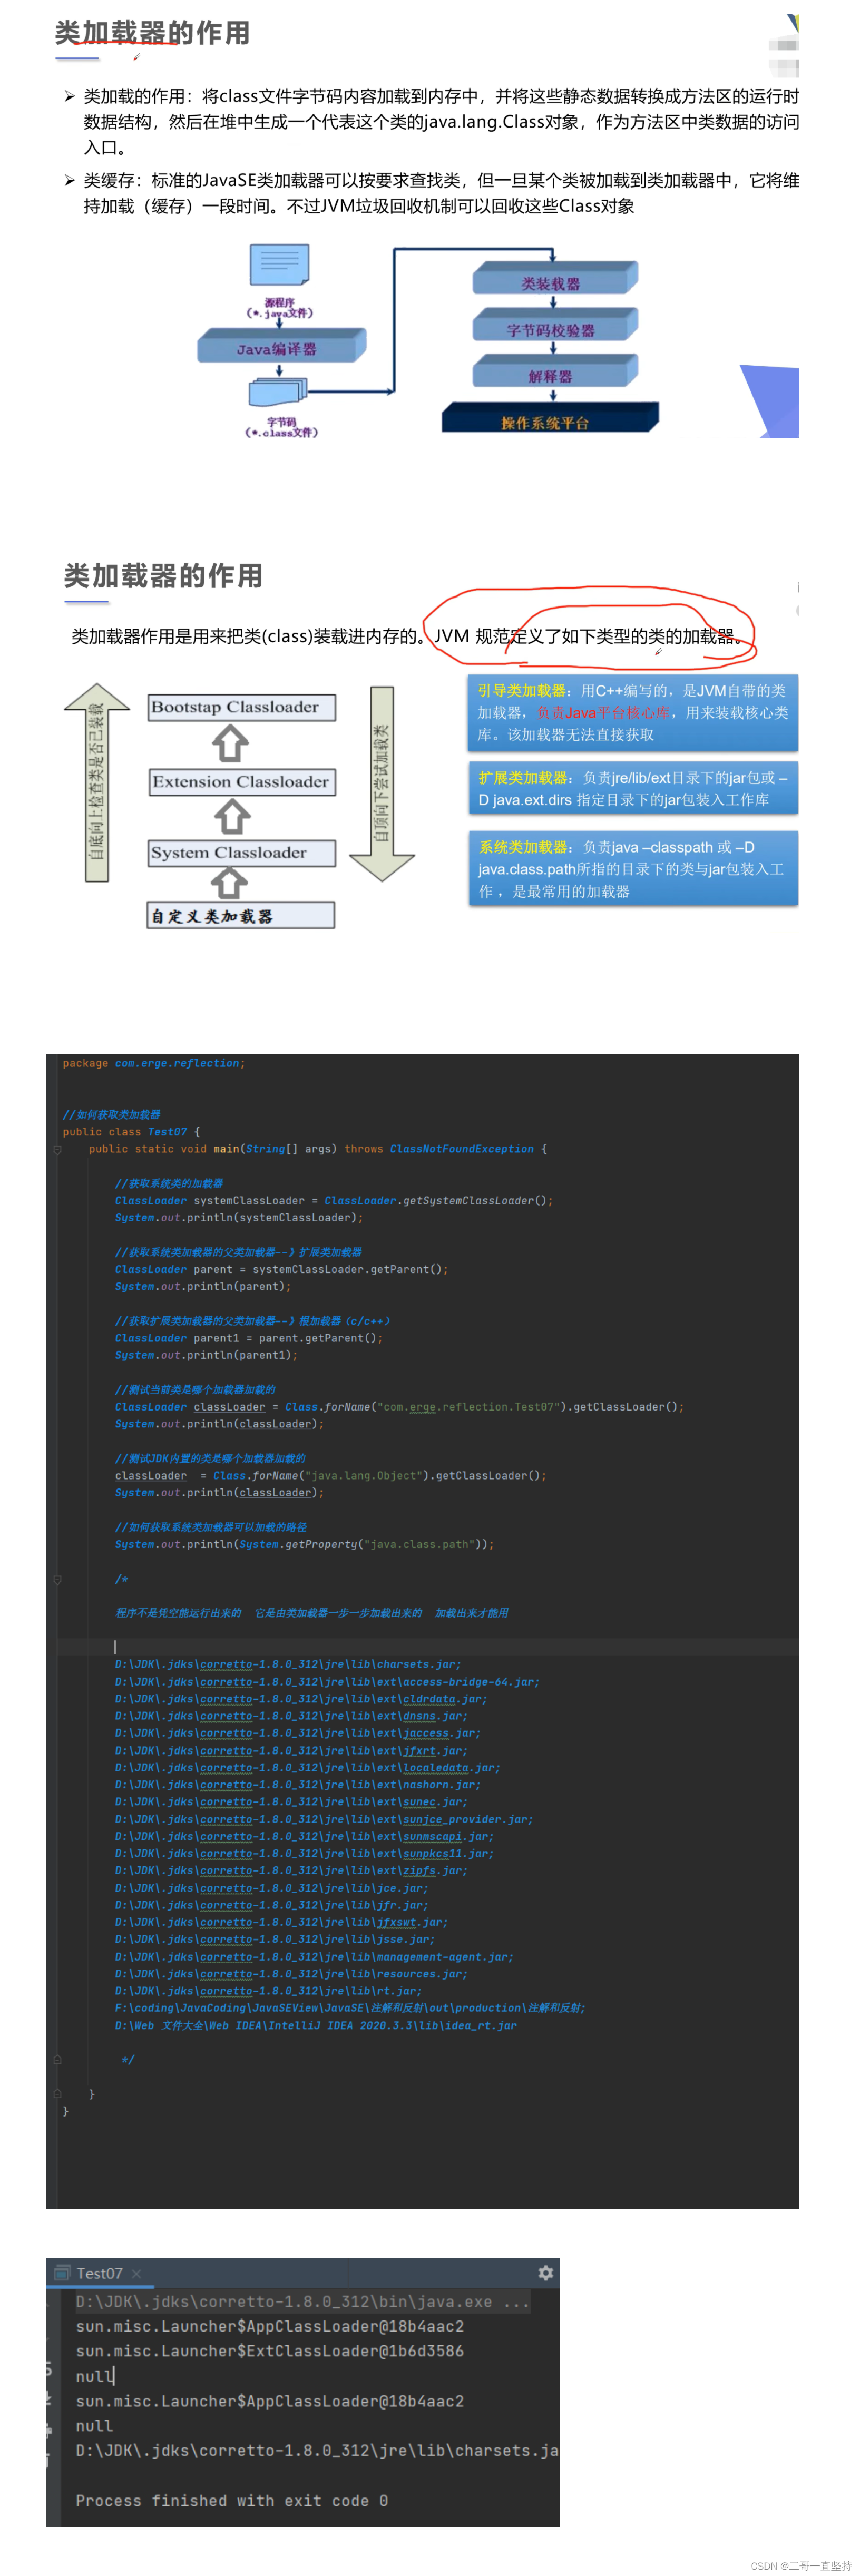
Task: Click the idea_rt.jar path line
Action: point(316,2026)
